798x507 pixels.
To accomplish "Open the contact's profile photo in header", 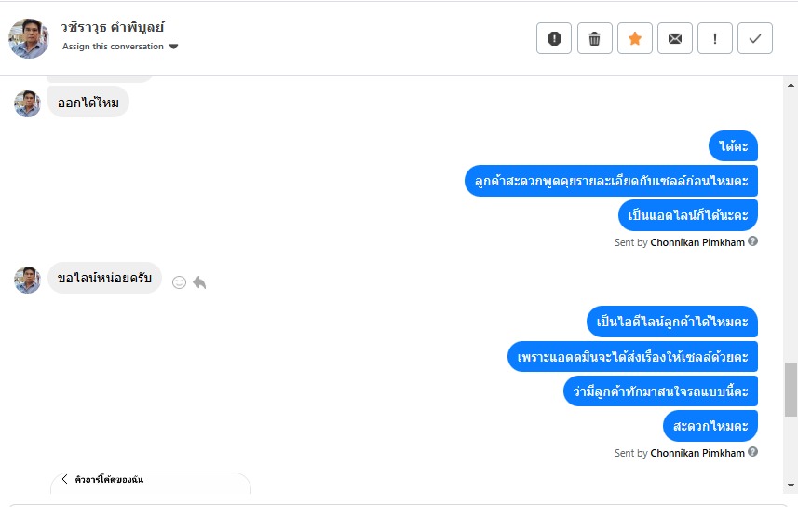I will coord(29,38).
